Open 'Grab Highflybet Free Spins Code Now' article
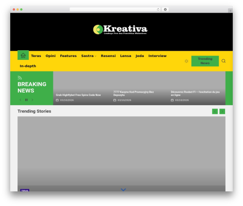The height and width of the screenshot is (206, 243). [78, 95]
